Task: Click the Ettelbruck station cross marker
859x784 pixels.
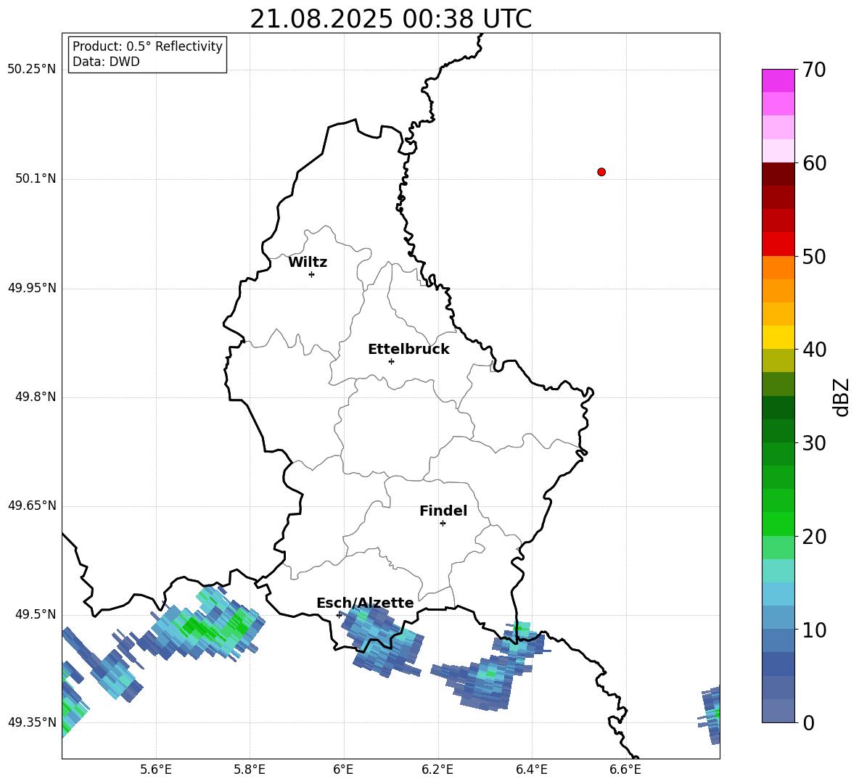Action: [391, 361]
